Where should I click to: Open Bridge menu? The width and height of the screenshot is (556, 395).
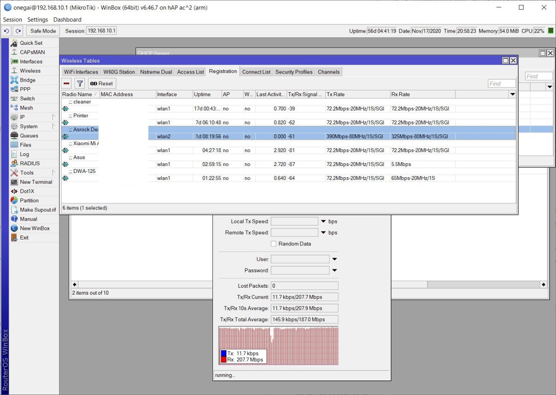tap(34, 80)
